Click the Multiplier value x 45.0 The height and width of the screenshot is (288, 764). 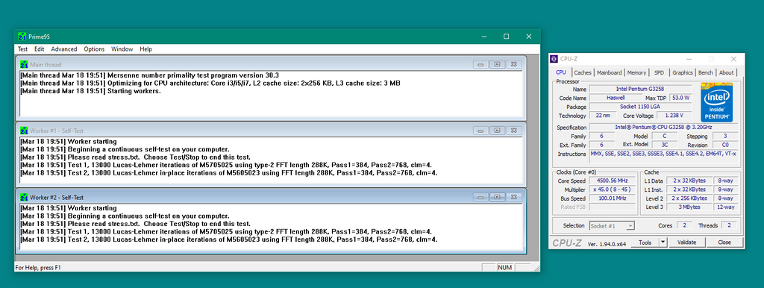613,189
